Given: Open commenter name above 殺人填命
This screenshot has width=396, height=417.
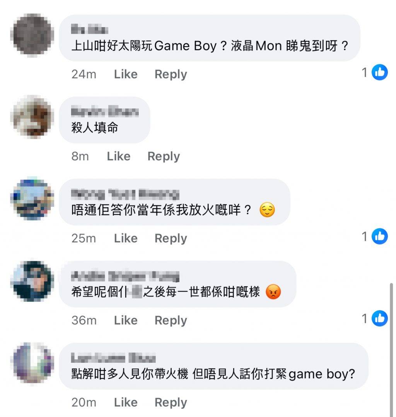Looking at the screenshot, I should point(105,112).
